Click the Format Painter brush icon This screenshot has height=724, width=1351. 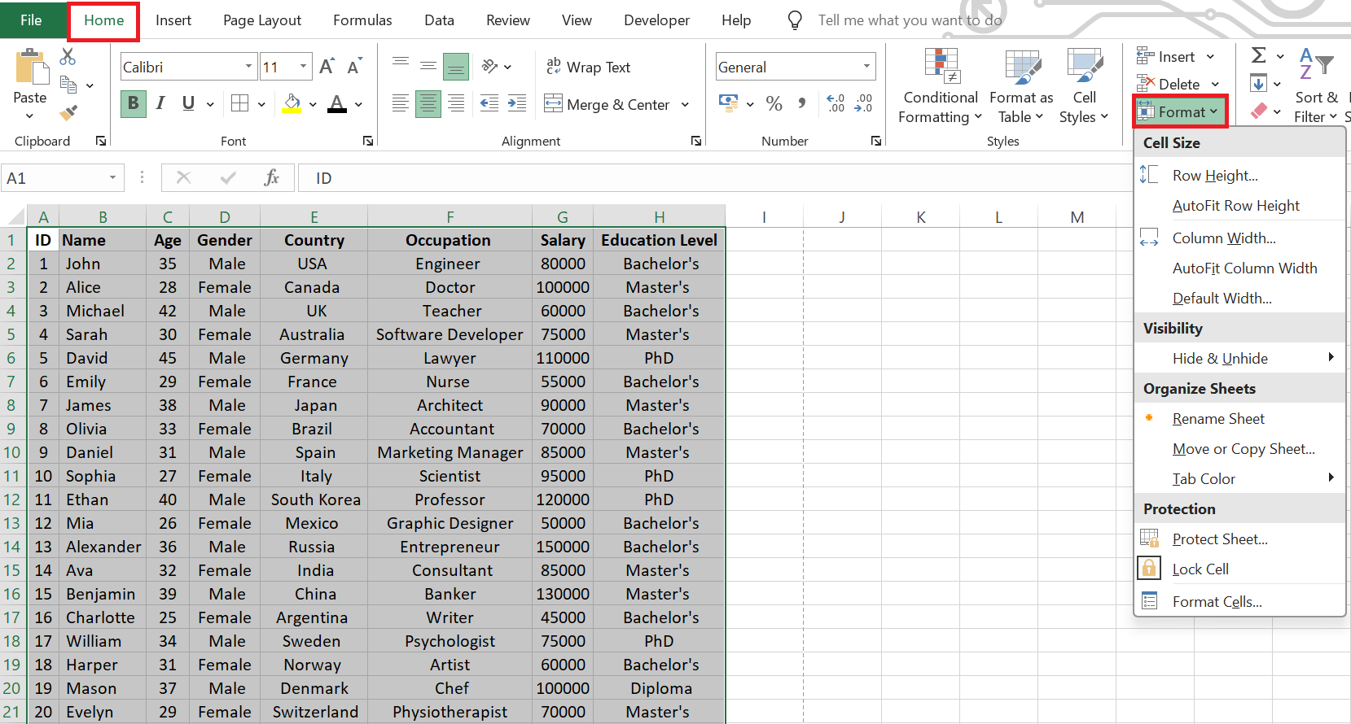click(68, 112)
